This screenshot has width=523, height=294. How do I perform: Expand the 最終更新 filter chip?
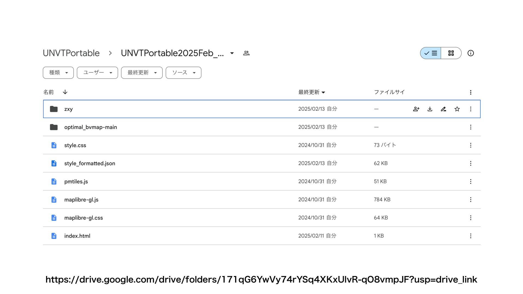coord(142,73)
